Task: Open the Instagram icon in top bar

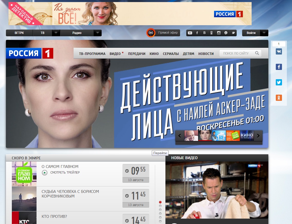Action: (219, 33)
